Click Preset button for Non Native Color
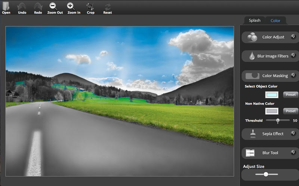This screenshot has height=186, width=299. click(x=290, y=111)
